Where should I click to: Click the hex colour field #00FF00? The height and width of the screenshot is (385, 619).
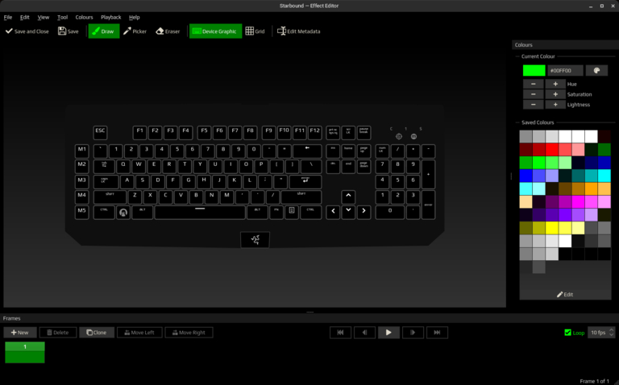click(565, 71)
